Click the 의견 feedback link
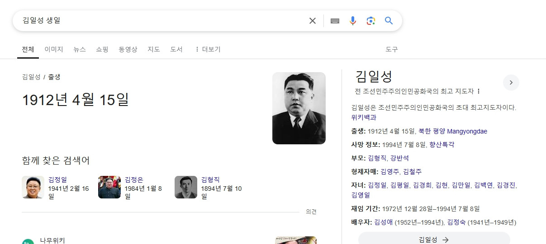Viewport: 546px width, 244px height. (x=311, y=212)
